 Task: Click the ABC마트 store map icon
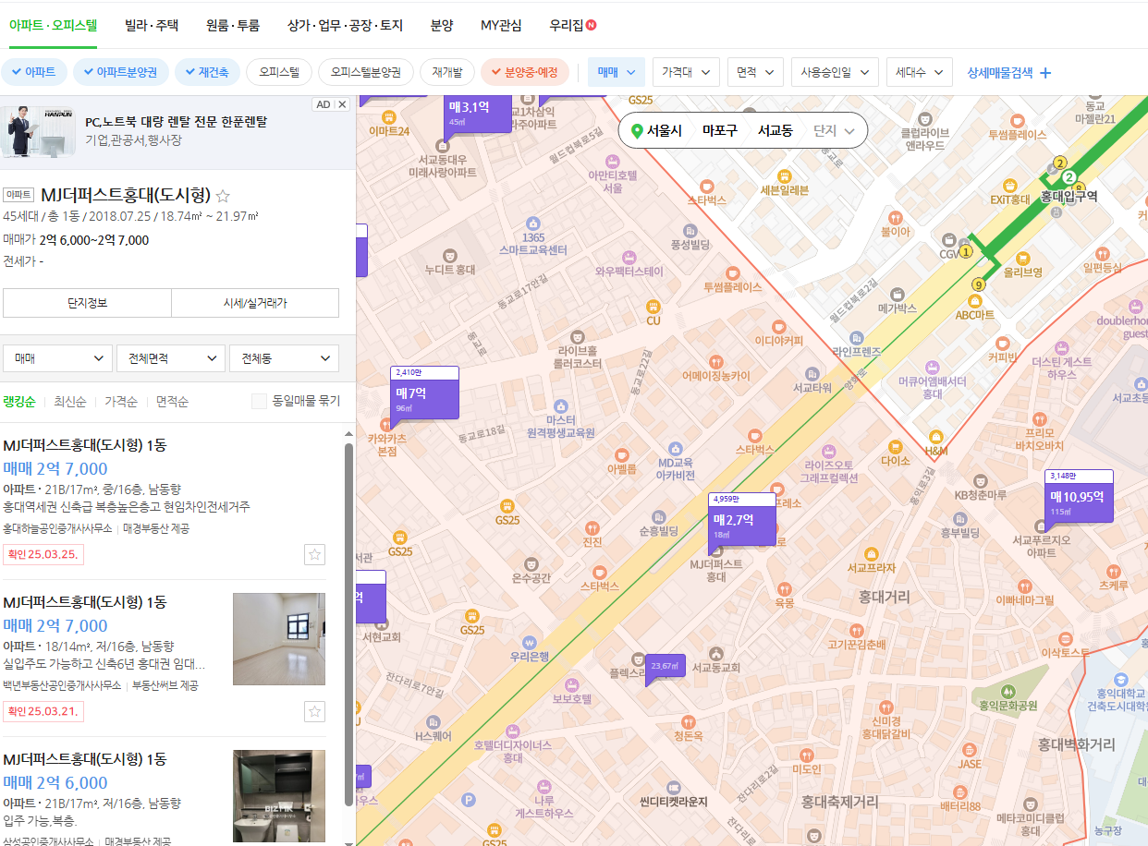coord(974,301)
